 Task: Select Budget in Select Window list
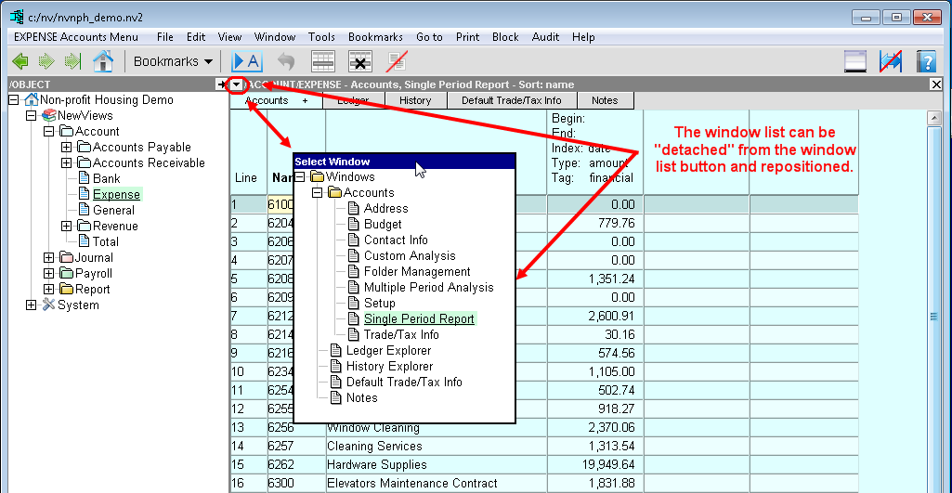(x=382, y=225)
